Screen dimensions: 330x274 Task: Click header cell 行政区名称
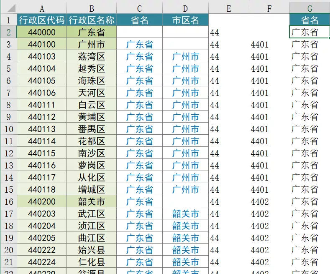pyautogui.click(x=92, y=20)
